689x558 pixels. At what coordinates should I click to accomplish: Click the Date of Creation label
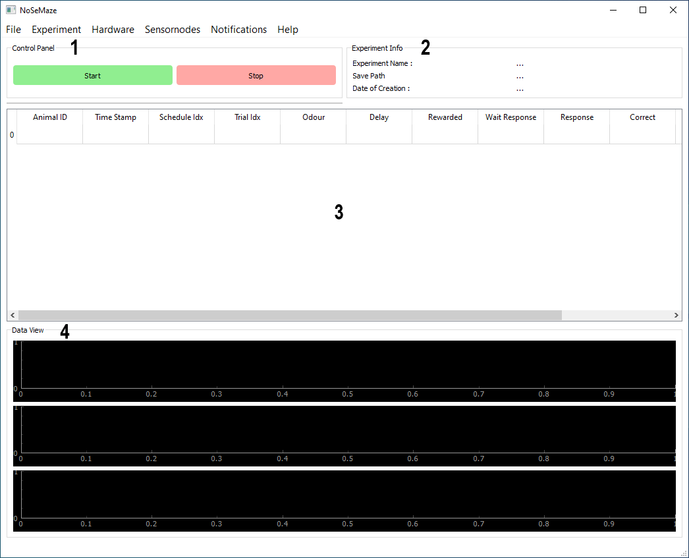381,88
